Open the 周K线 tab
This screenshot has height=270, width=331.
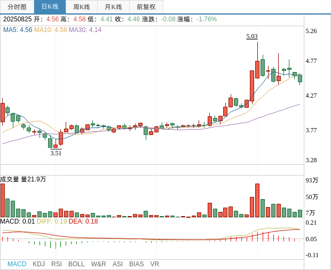click(82, 7)
